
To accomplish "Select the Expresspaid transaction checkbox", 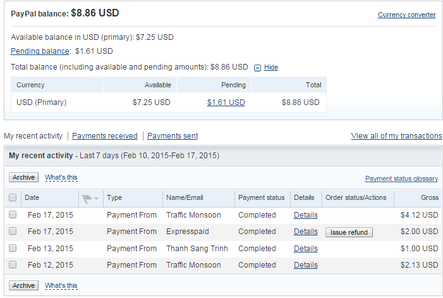I will click(13, 232).
